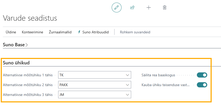Click Rohkem suvandeid link
Screen dimensions: 221x106
click(x=135, y=32)
